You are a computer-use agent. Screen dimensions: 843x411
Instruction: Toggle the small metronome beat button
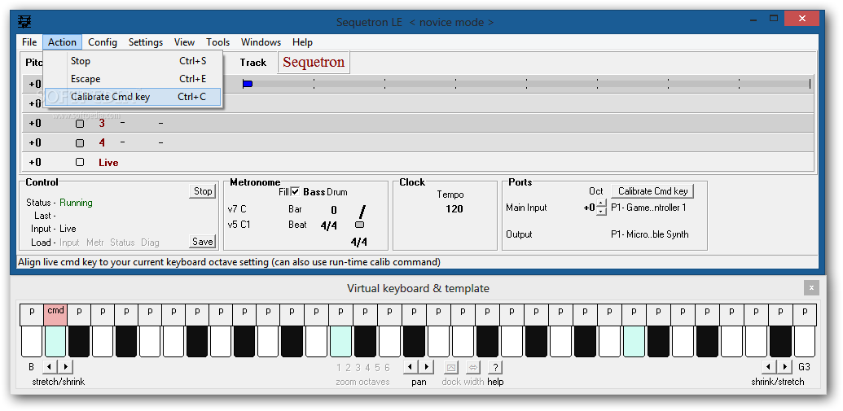coord(360,225)
